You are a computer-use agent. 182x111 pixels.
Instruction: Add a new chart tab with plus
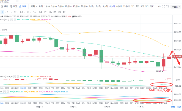[17, 1]
